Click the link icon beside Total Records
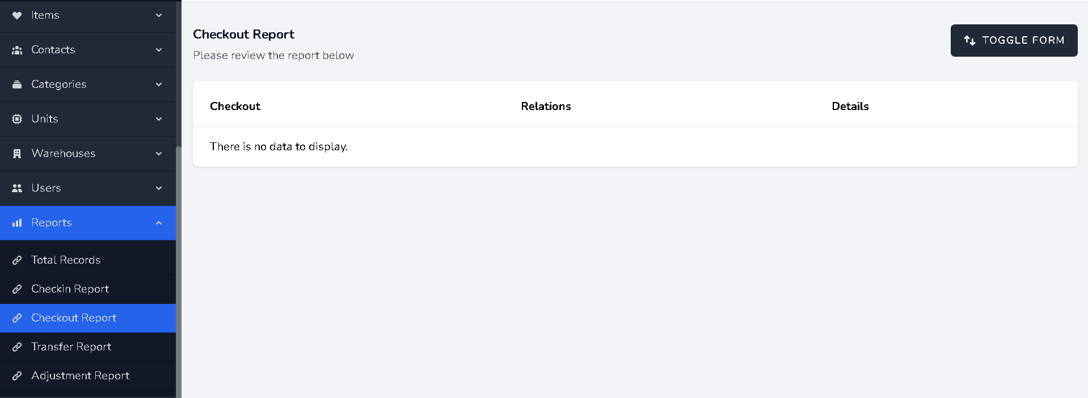This screenshot has height=398, width=1088. 16,260
